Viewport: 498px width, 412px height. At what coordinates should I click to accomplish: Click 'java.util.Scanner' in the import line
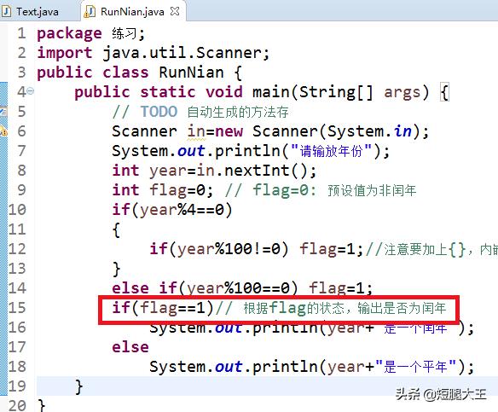click(182, 53)
